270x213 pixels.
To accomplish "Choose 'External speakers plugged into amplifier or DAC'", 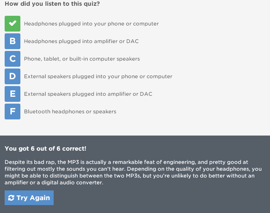I will [x=88, y=94].
